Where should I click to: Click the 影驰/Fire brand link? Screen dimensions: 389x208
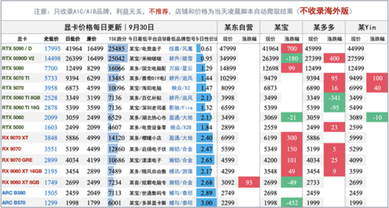coord(180,108)
